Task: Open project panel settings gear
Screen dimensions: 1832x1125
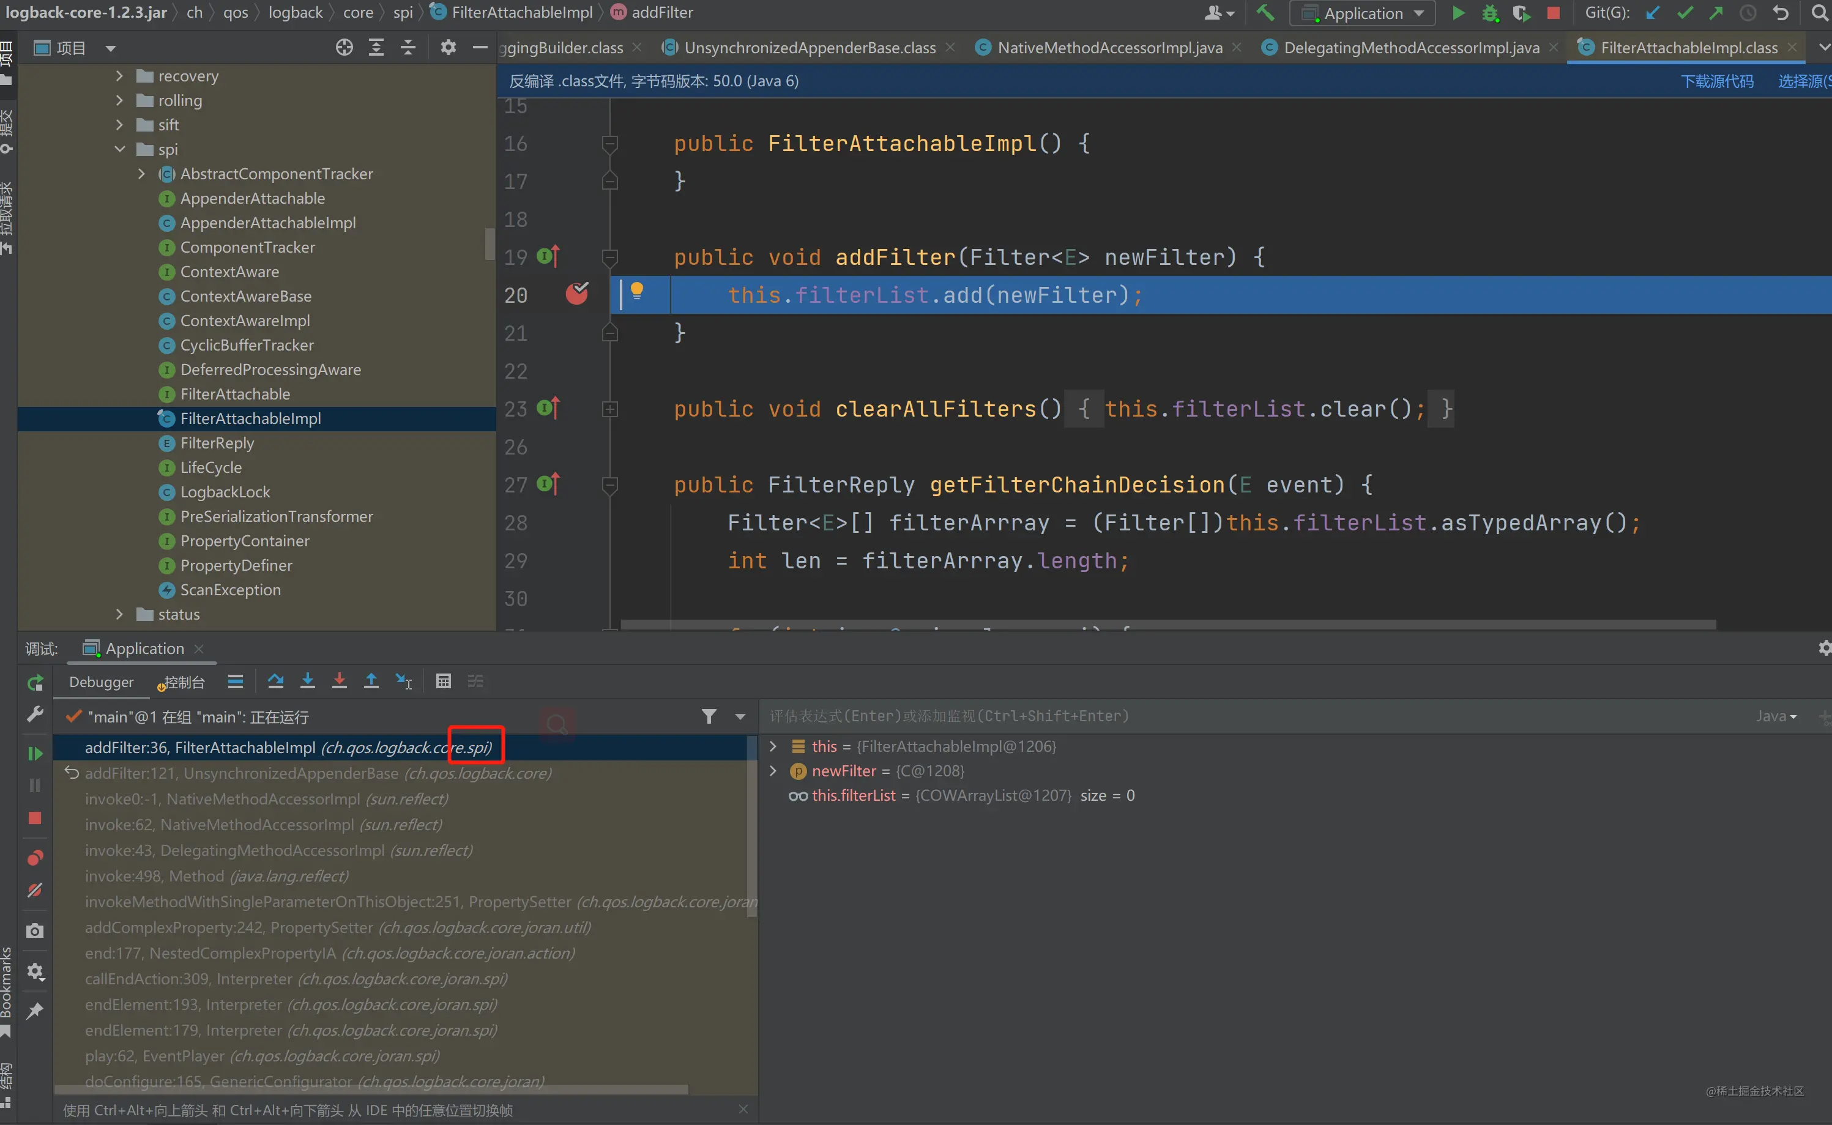Action: (448, 48)
